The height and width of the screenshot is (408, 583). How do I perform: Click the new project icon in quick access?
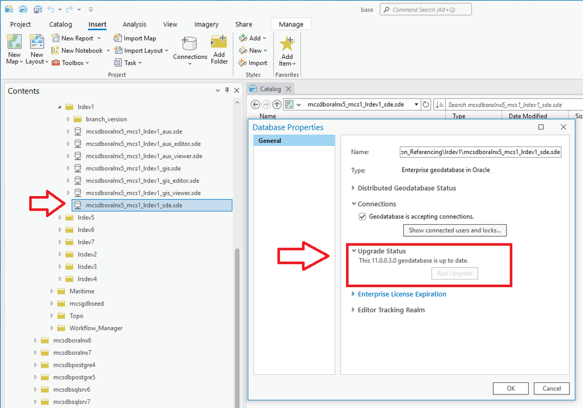[x=9, y=9]
